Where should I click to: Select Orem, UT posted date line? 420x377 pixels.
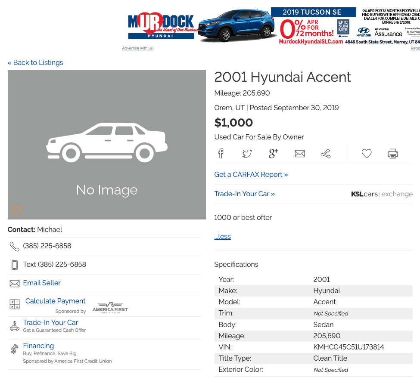(x=277, y=108)
